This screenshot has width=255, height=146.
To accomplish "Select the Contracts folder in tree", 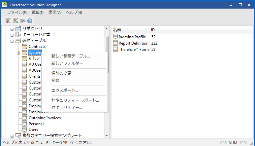I will click(x=37, y=47).
